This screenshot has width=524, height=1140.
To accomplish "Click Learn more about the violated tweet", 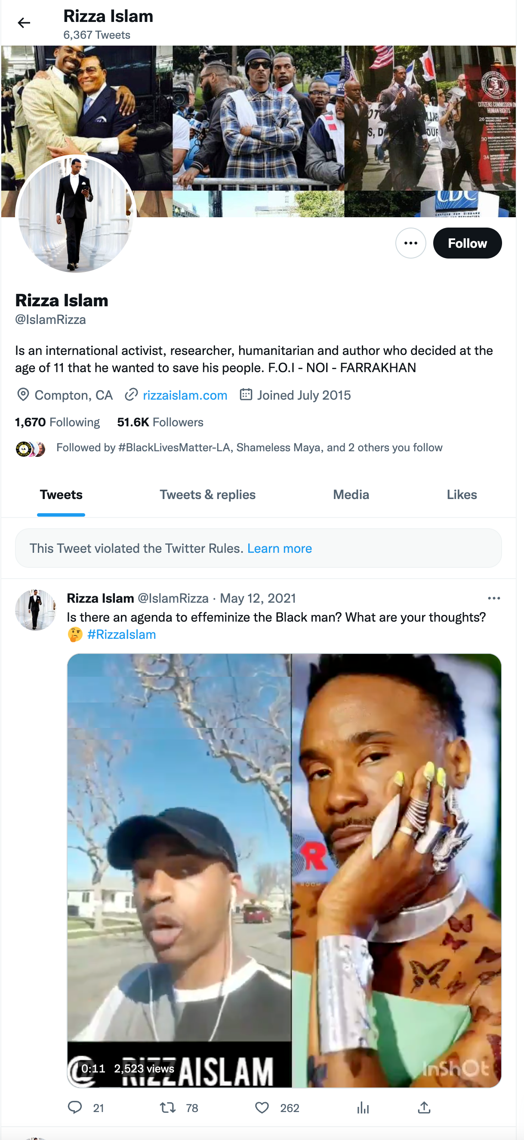I will pos(280,548).
